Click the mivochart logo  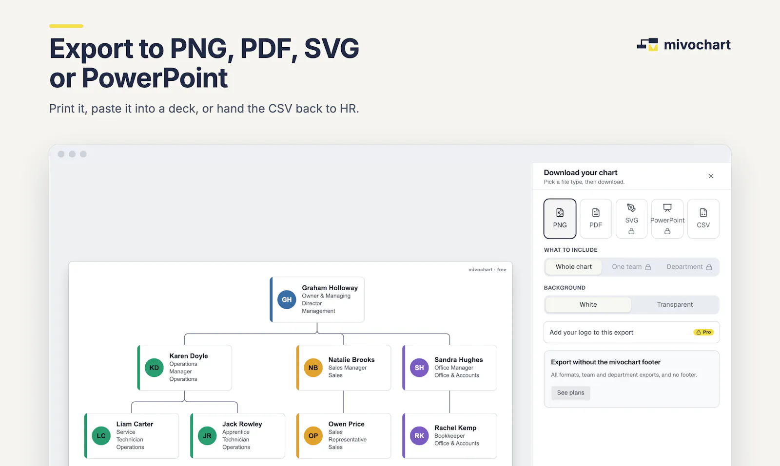pyautogui.click(x=683, y=45)
